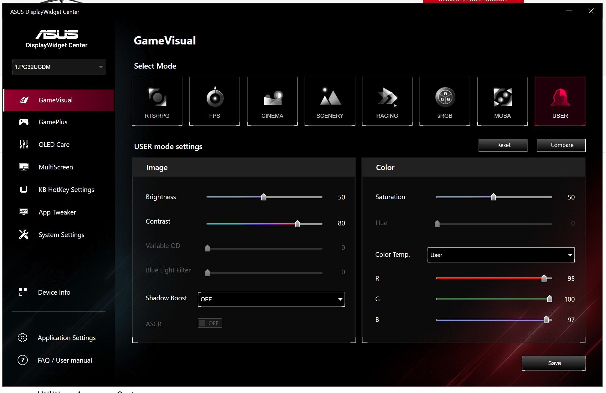Expand the Color Temp. dropdown

tap(501, 255)
